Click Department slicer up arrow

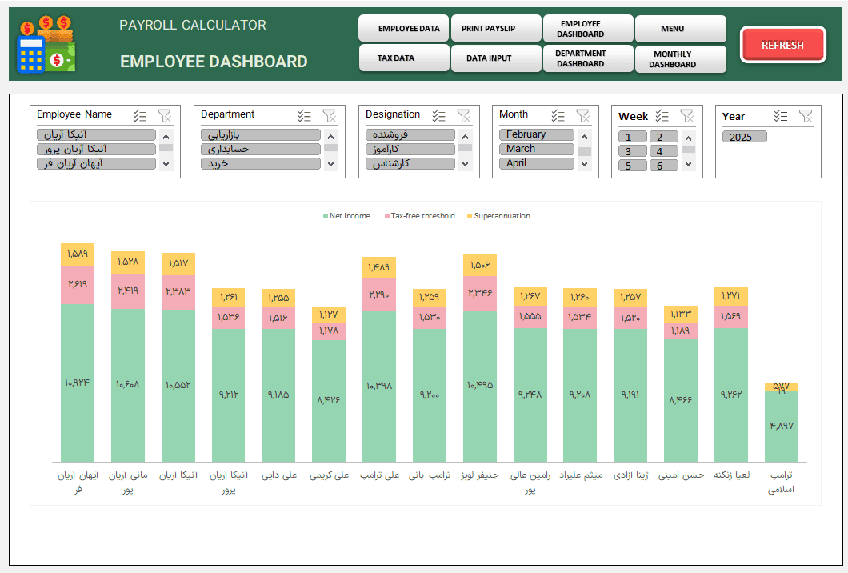coord(331,137)
